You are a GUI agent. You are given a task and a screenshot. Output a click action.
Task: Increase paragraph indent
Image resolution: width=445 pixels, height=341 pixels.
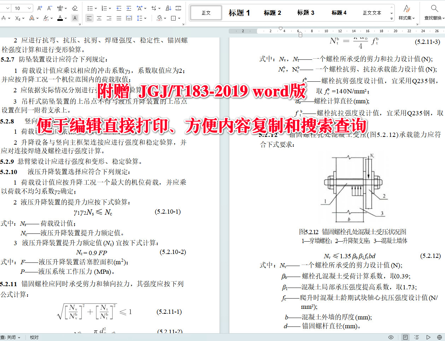129,8
